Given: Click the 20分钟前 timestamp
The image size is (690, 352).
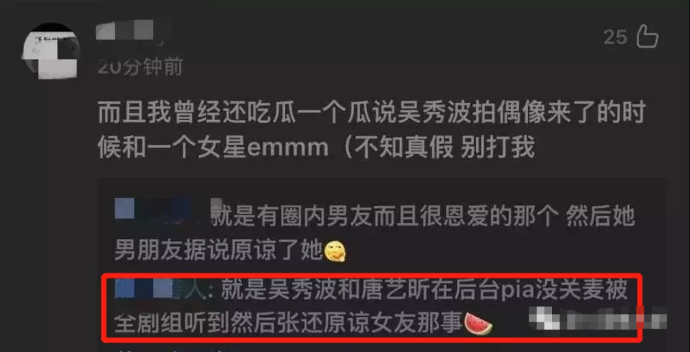Looking at the screenshot, I should point(140,68).
